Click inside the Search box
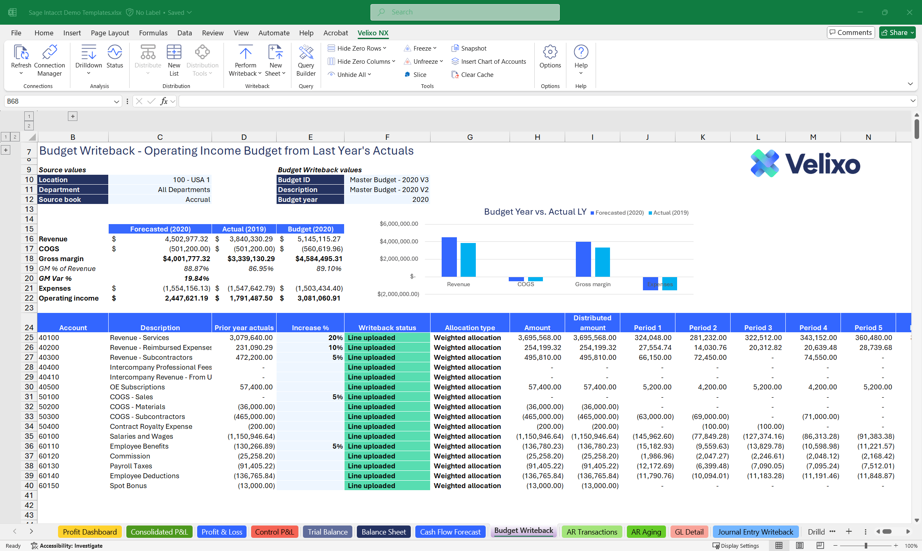This screenshot has width=922, height=551. point(464,12)
